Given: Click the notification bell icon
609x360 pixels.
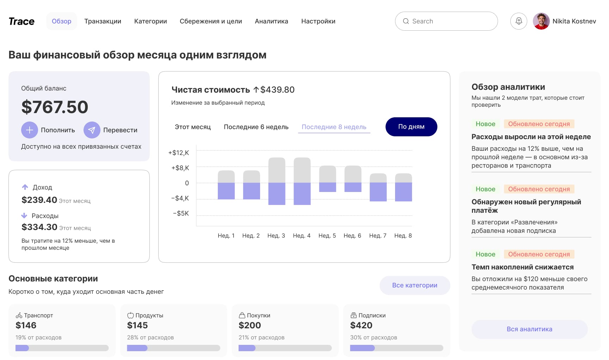Looking at the screenshot, I should (518, 21).
